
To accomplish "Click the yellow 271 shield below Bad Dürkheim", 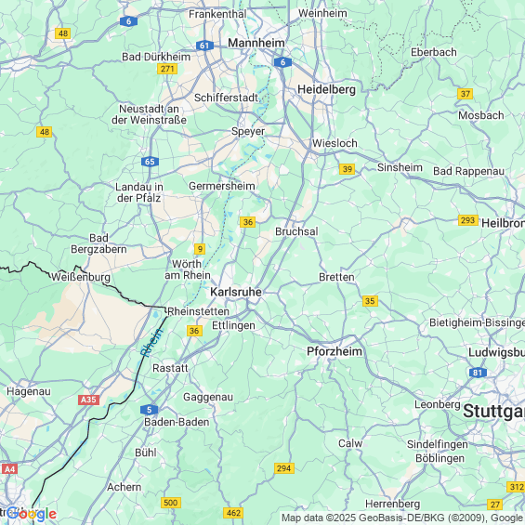I will tap(167, 69).
